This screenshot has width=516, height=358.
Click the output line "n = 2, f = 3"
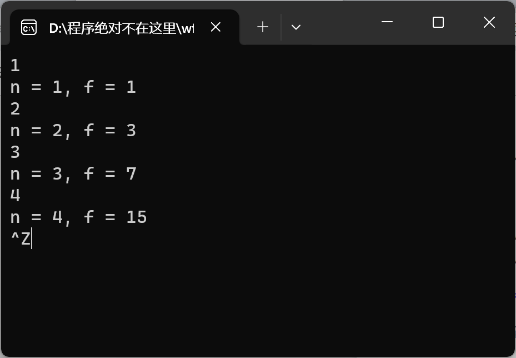[73, 131]
